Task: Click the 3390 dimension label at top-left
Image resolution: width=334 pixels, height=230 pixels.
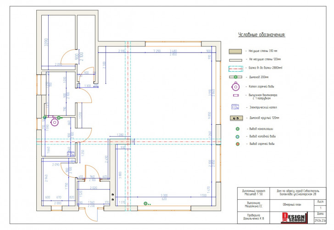Action: click(45, 44)
